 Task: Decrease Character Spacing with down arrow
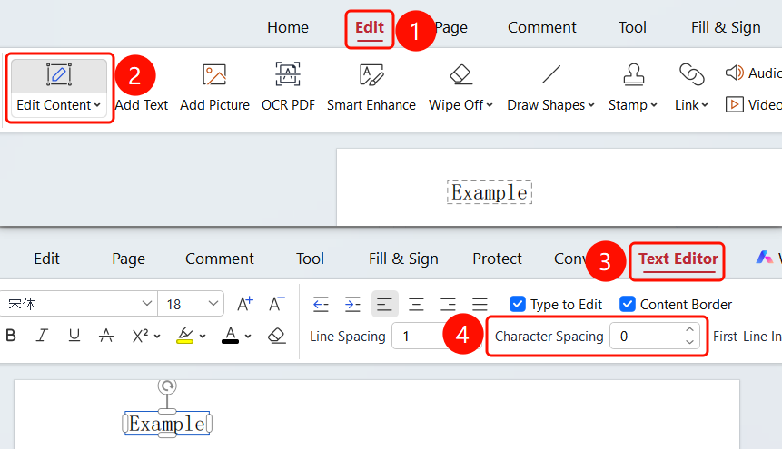click(689, 342)
